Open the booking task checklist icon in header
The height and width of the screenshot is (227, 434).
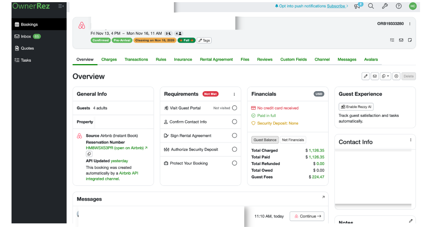pos(392,40)
